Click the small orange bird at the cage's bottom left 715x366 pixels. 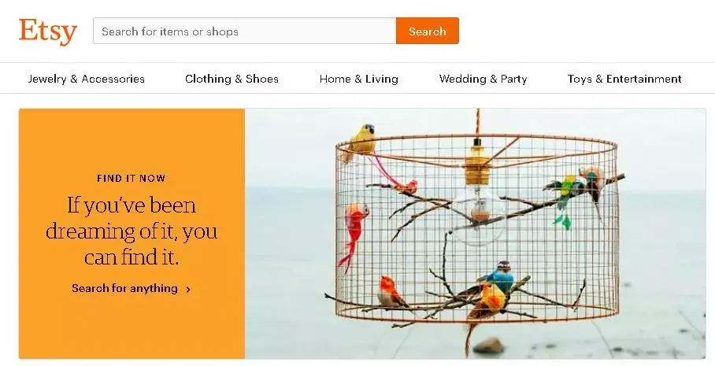tap(391, 293)
